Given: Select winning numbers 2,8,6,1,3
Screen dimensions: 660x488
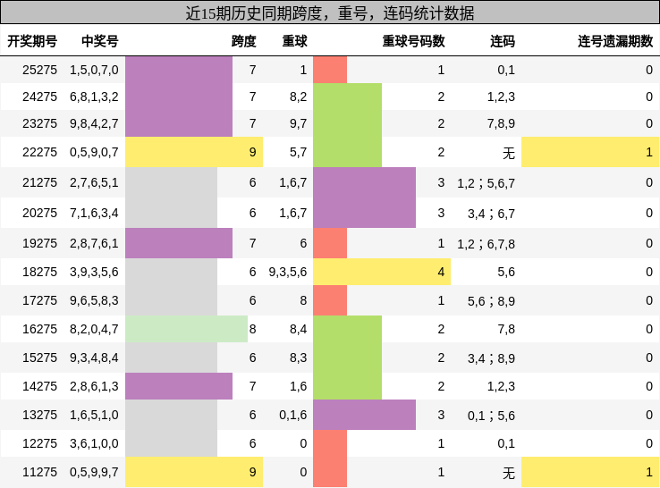Looking at the screenshot, I should [x=94, y=386].
